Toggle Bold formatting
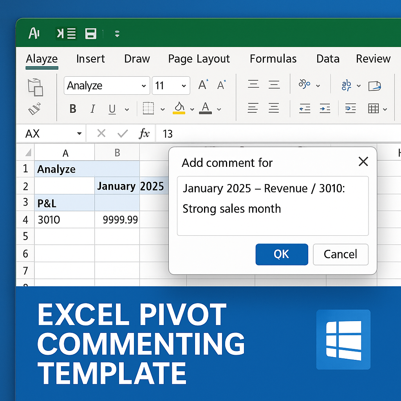Viewport: 401px width, 401px height. [73, 109]
